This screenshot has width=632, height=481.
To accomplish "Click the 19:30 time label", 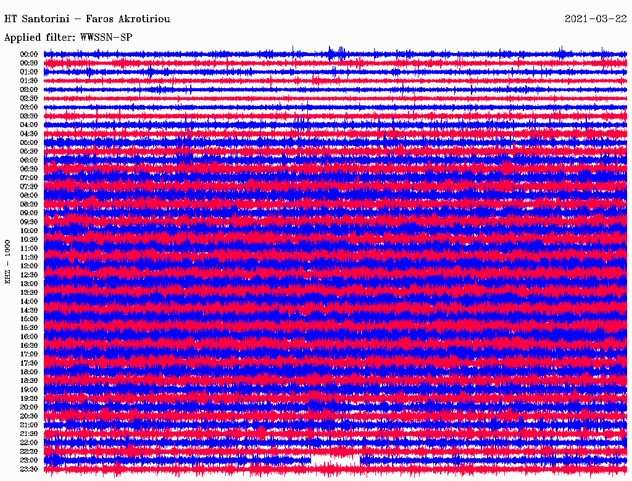I will (29, 399).
